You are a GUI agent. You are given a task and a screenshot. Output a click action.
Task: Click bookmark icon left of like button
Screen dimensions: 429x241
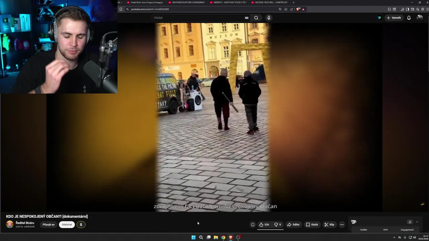pyautogui.click(x=253, y=225)
